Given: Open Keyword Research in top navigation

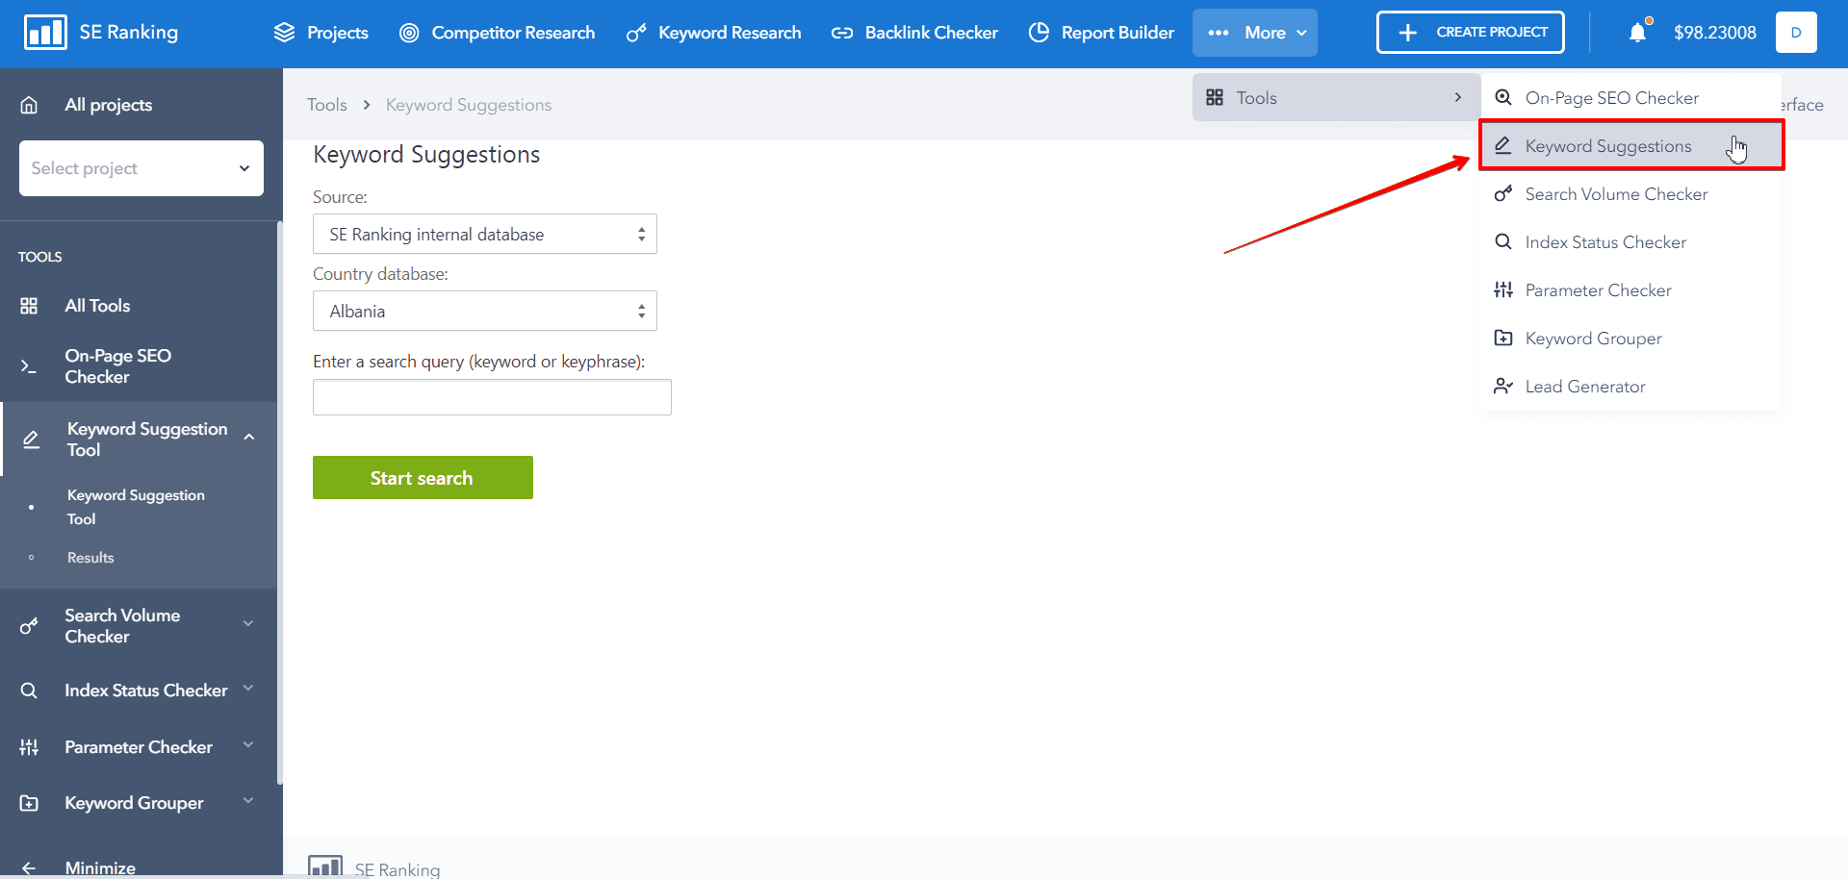Looking at the screenshot, I should [713, 33].
